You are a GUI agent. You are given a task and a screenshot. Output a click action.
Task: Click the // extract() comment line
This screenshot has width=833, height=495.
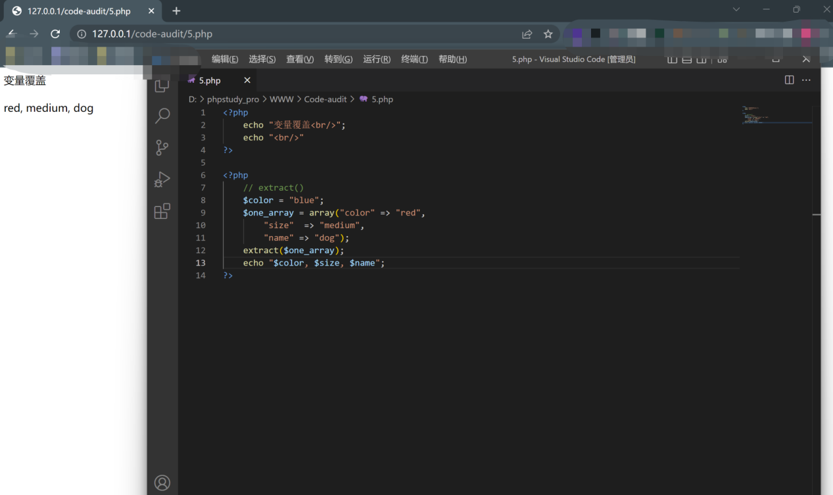coord(274,188)
